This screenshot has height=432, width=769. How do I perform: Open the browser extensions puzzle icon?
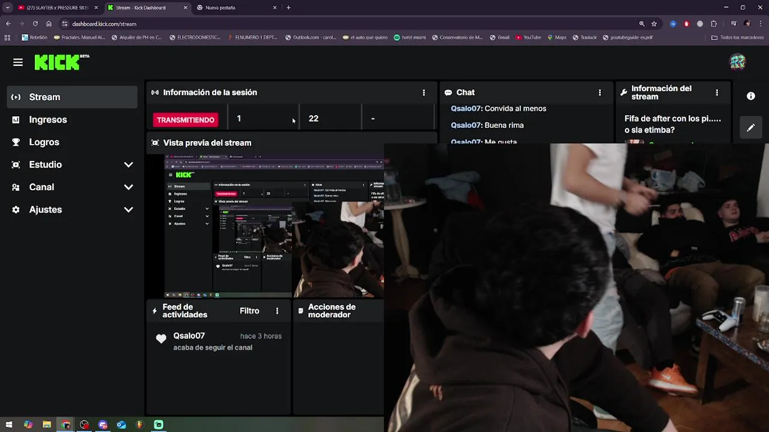click(714, 24)
